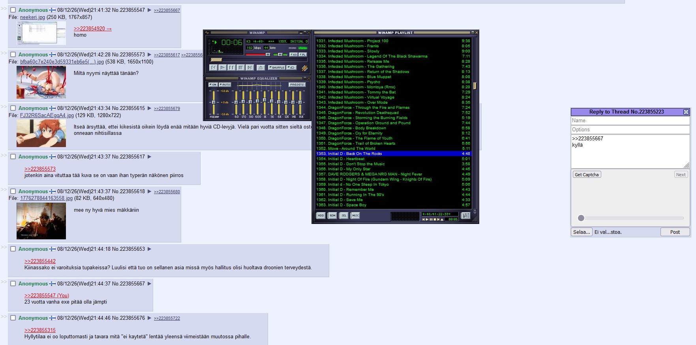696x345 pixels.
Task: Open post menu arrow for No.223855653
Action: click(x=149, y=249)
